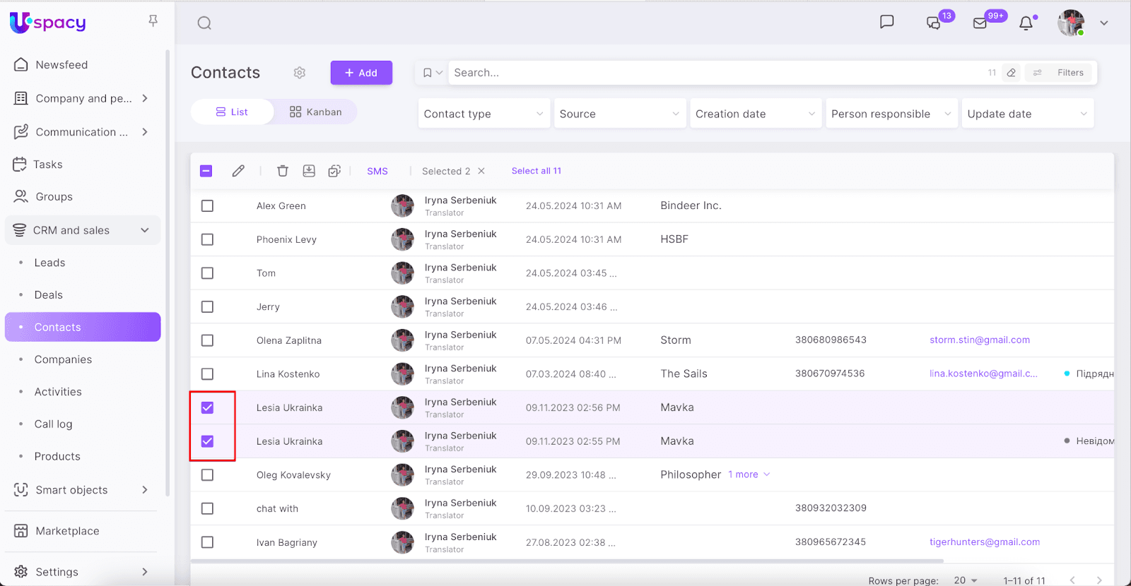Open Deals in the CRM sidebar
This screenshot has height=586, width=1131.
[49, 295]
